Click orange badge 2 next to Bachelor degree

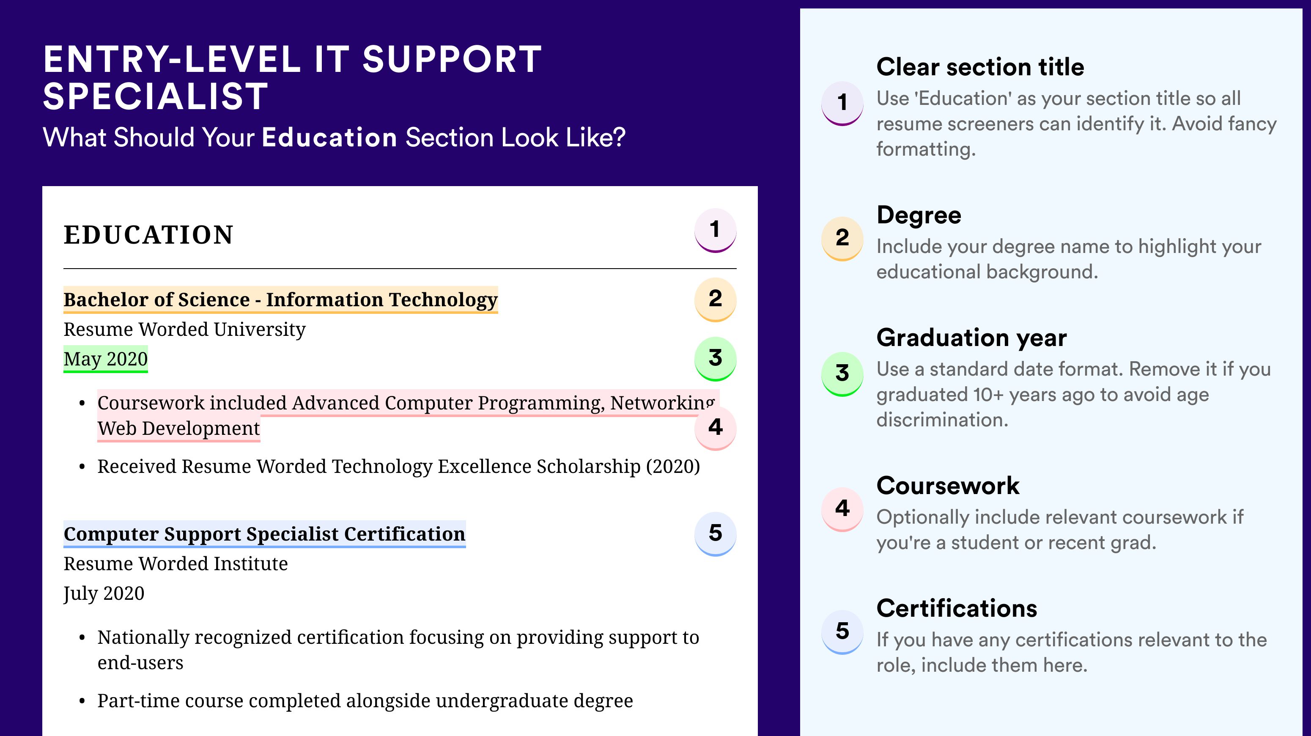pos(715,299)
